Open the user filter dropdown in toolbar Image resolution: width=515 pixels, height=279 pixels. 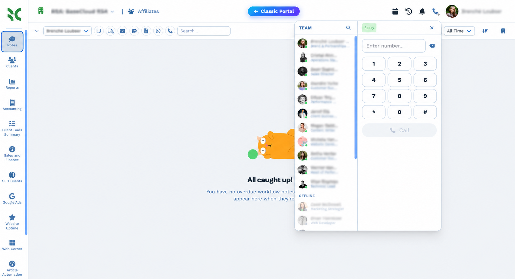point(67,31)
